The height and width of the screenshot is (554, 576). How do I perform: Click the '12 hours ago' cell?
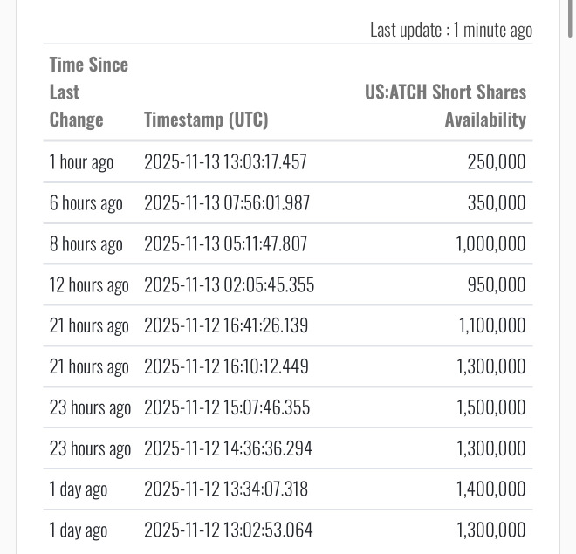pos(88,285)
